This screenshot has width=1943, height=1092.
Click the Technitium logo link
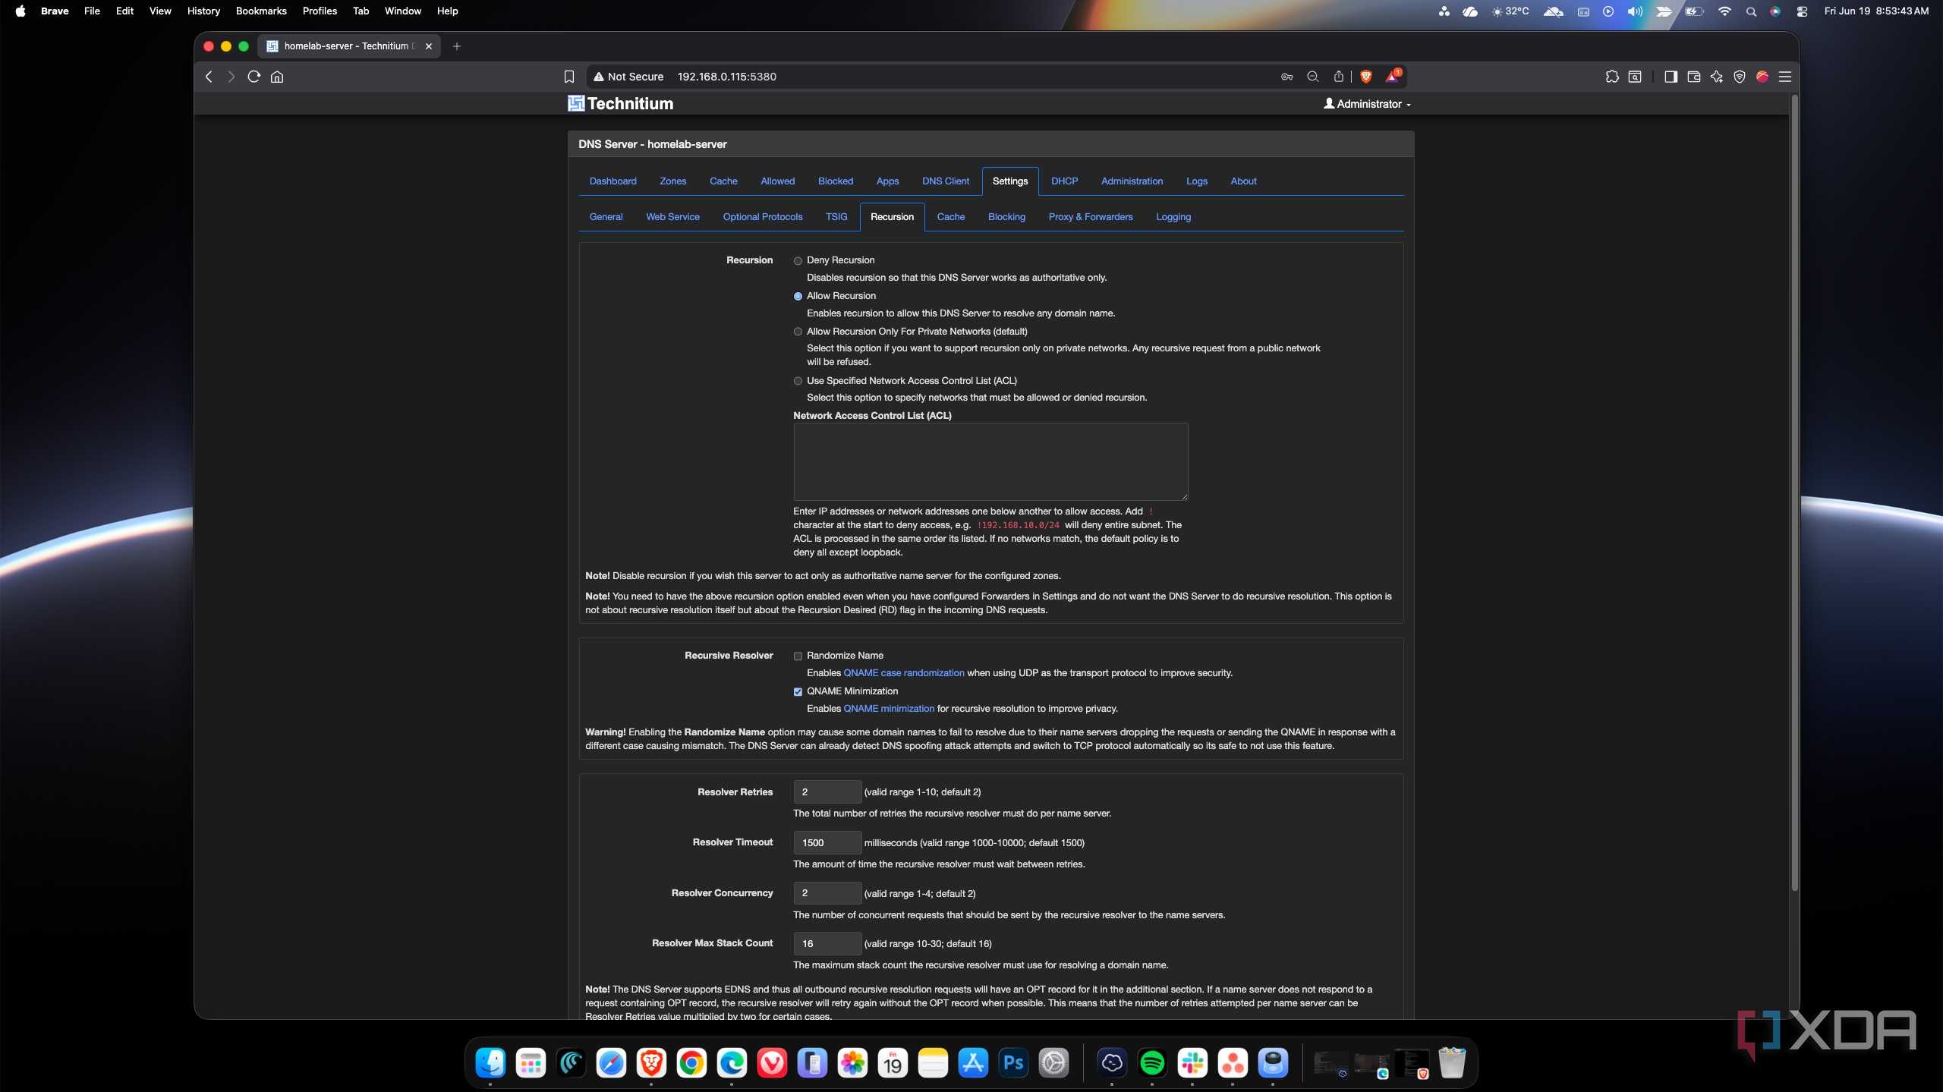coord(620,104)
